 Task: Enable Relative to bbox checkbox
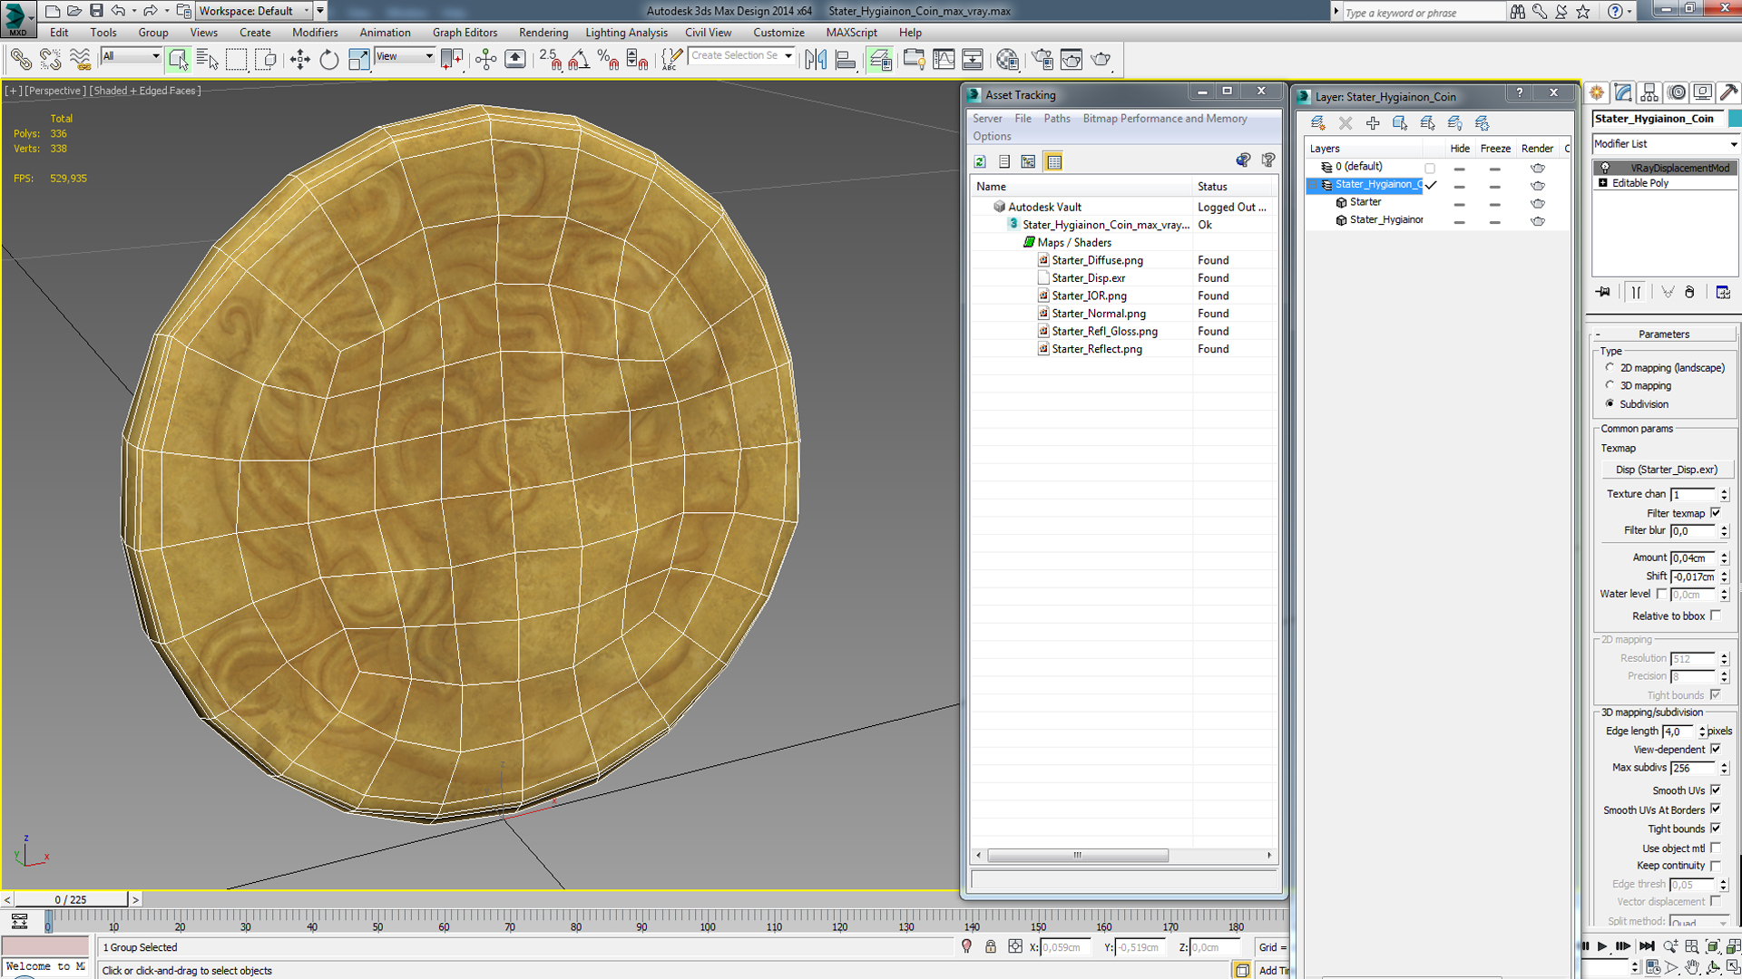pyautogui.click(x=1715, y=616)
